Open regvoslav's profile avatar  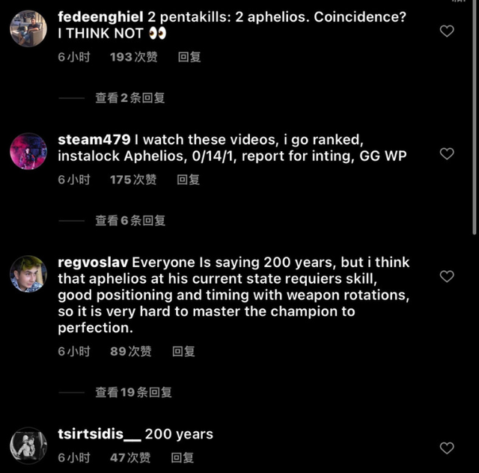click(28, 274)
